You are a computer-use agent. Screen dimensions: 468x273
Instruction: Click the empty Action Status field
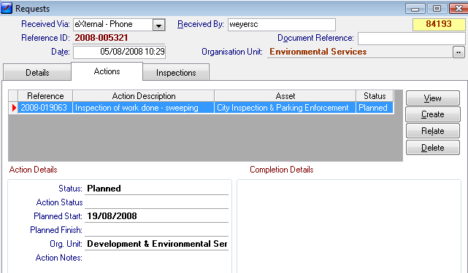click(x=156, y=202)
